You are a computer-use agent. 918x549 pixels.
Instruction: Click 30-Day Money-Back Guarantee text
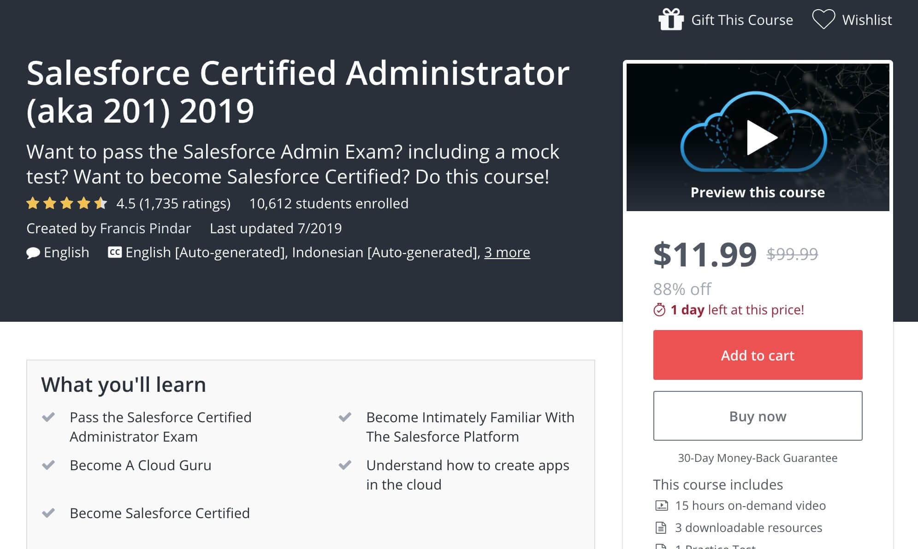(758, 458)
